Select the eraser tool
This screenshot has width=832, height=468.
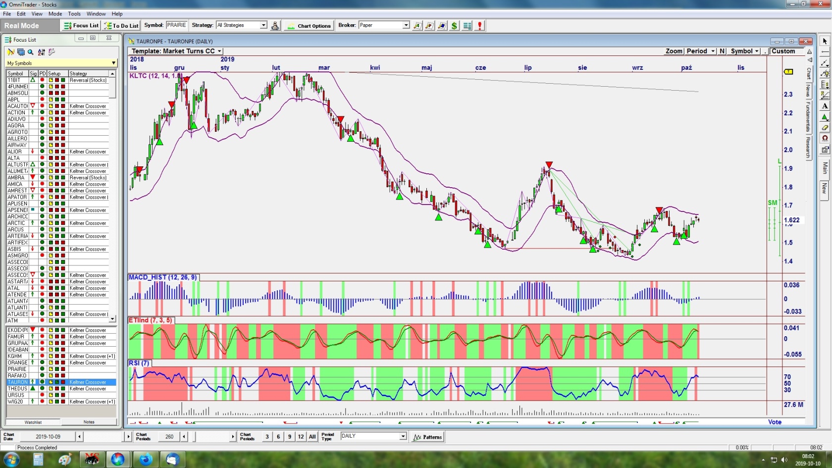tap(825, 128)
